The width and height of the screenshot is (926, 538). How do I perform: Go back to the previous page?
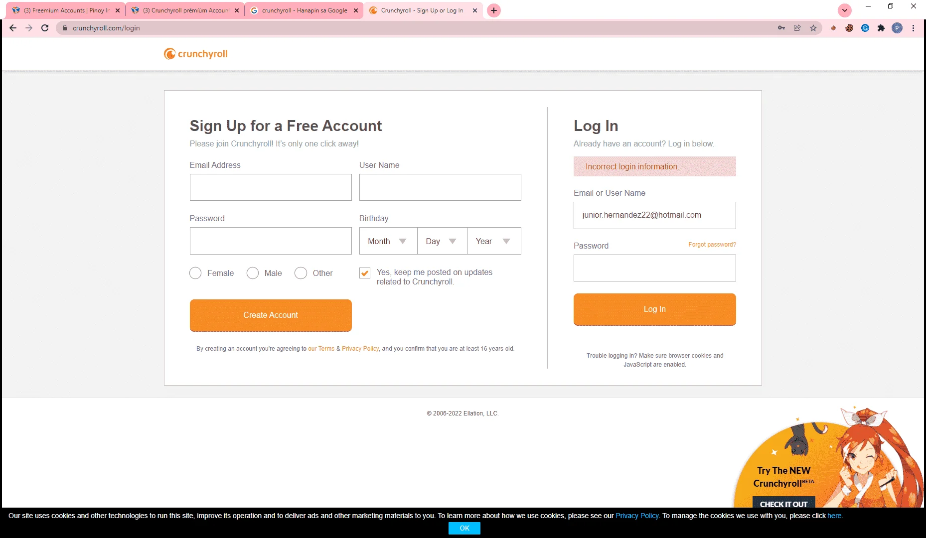[x=13, y=28]
